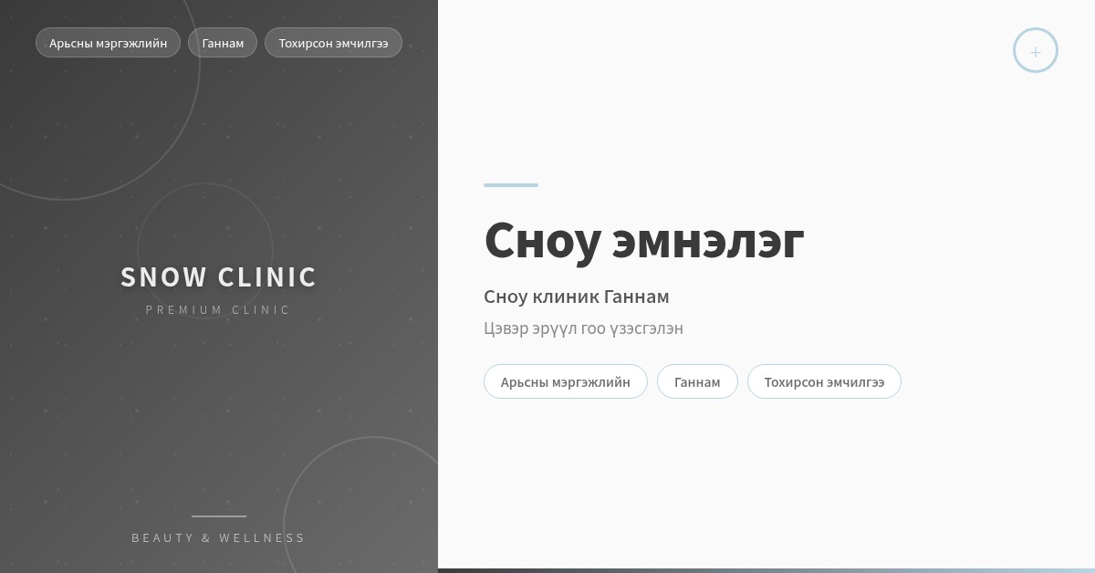Click the divider line above BEAUTY & WELLNESS
1095x573 pixels.
click(219, 516)
